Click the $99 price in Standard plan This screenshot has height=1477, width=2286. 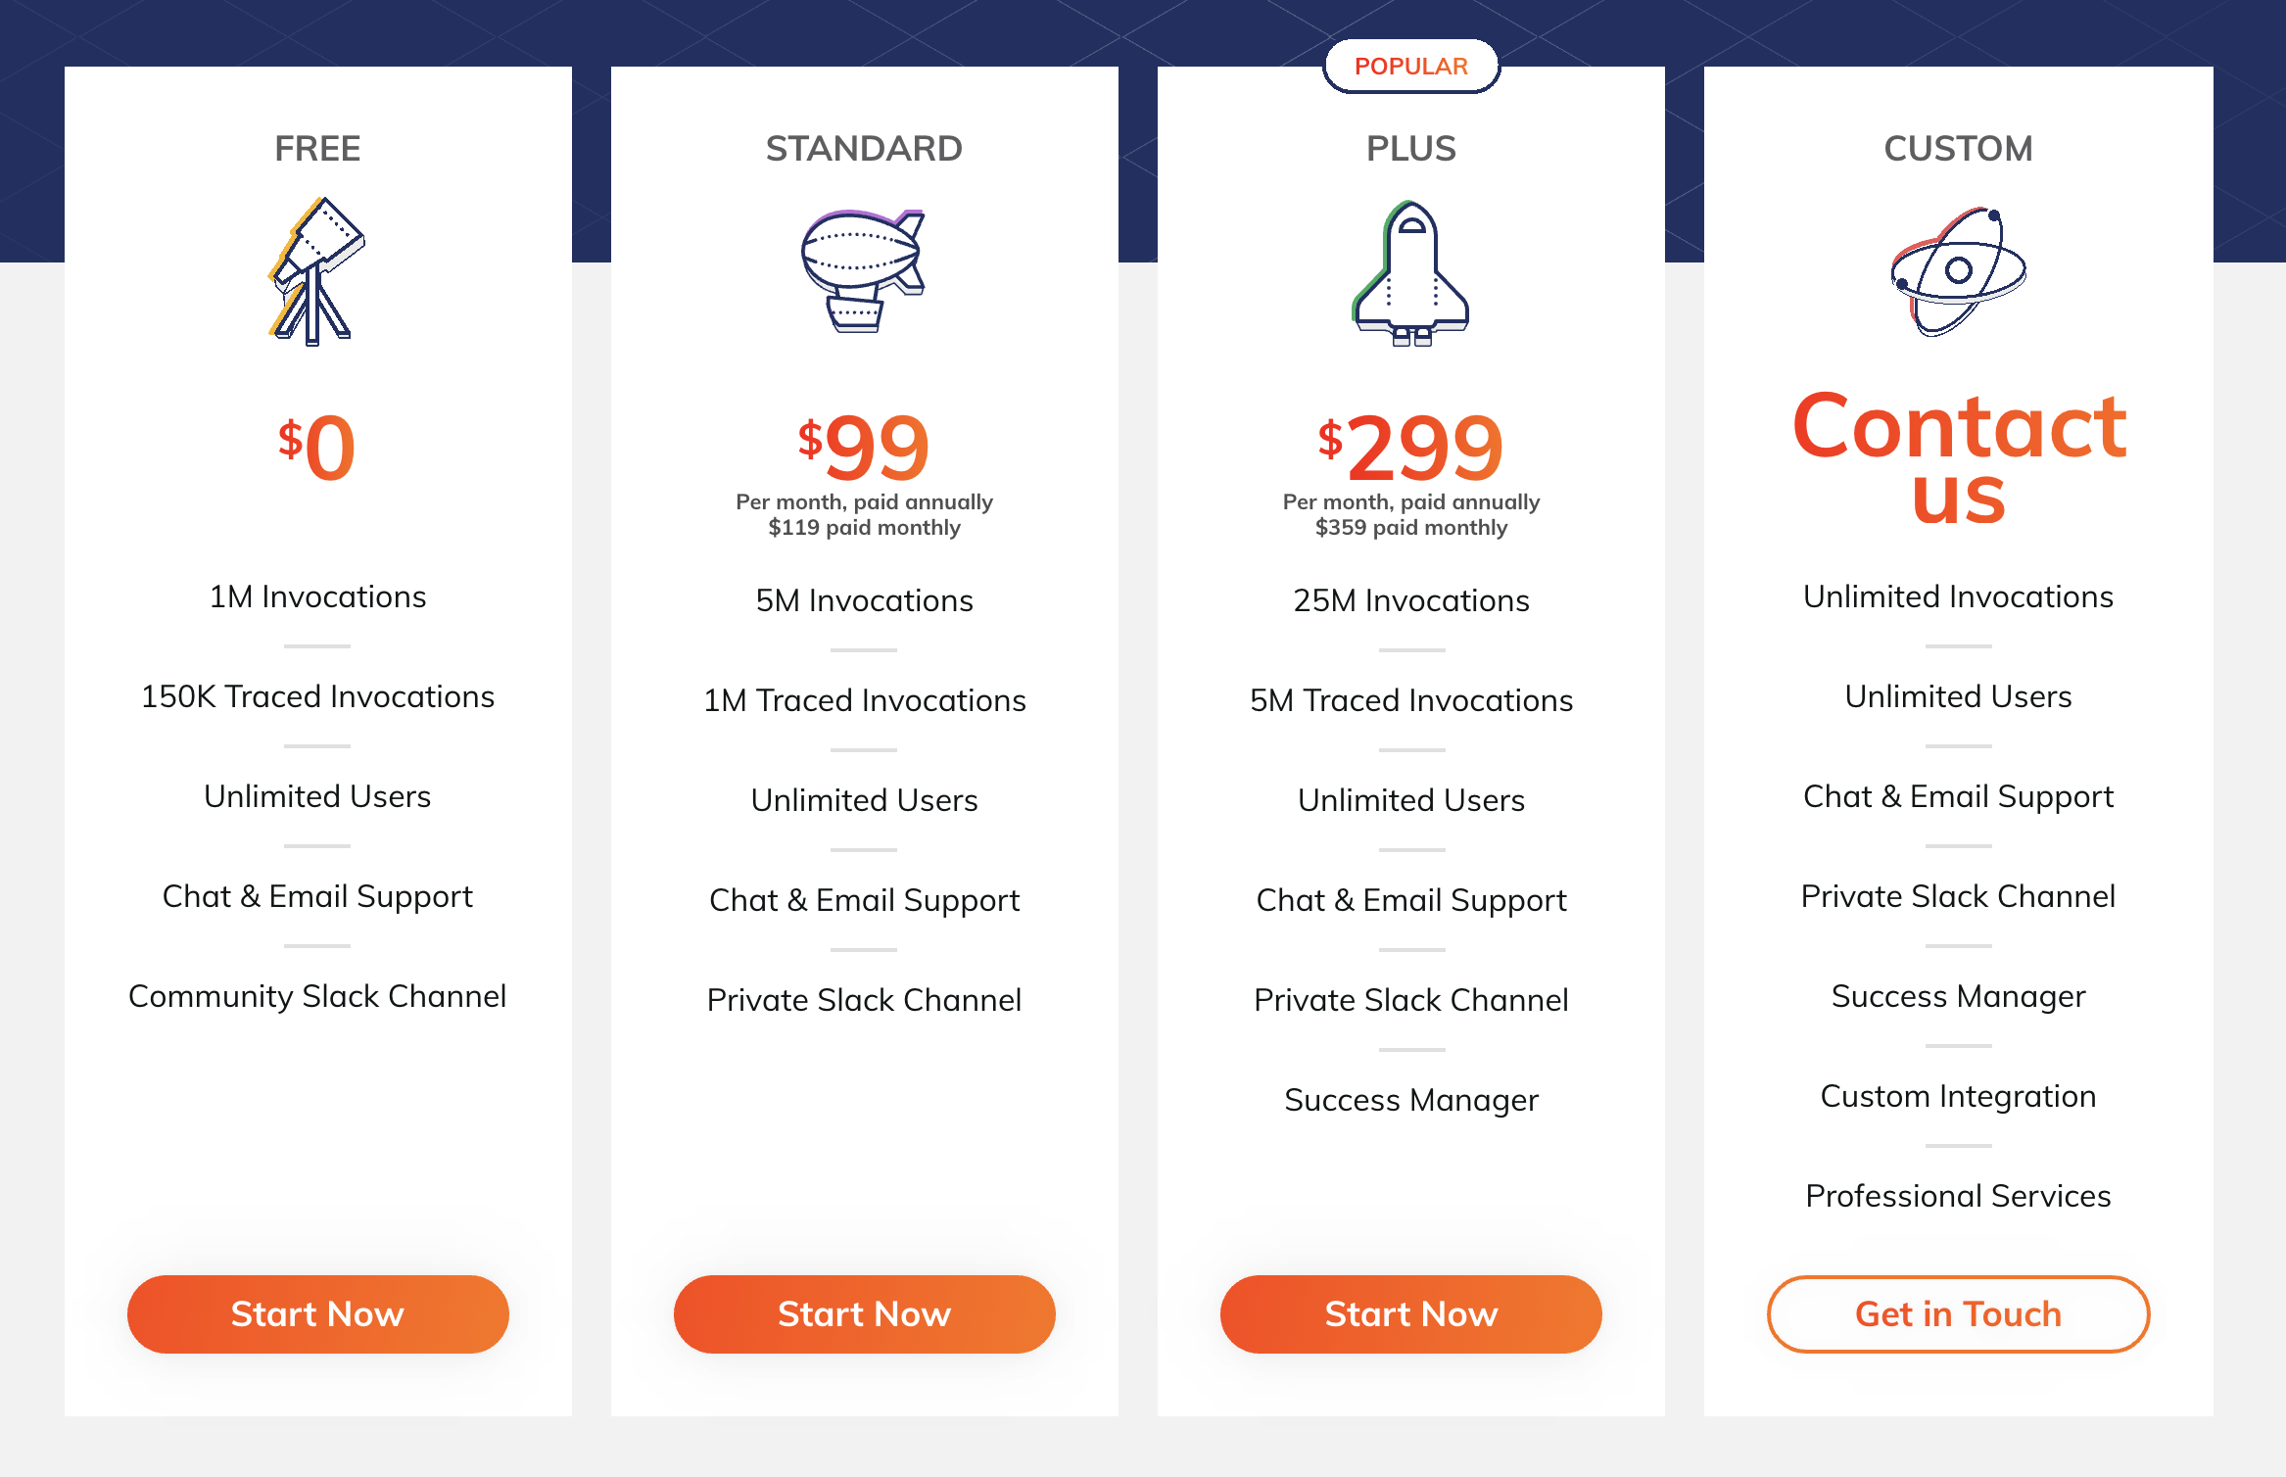[x=864, y=448]
